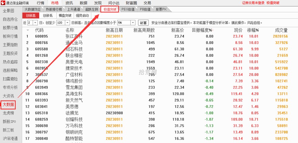
Task: Open 股票行情 in the sidebar
Action: [10, 28]
